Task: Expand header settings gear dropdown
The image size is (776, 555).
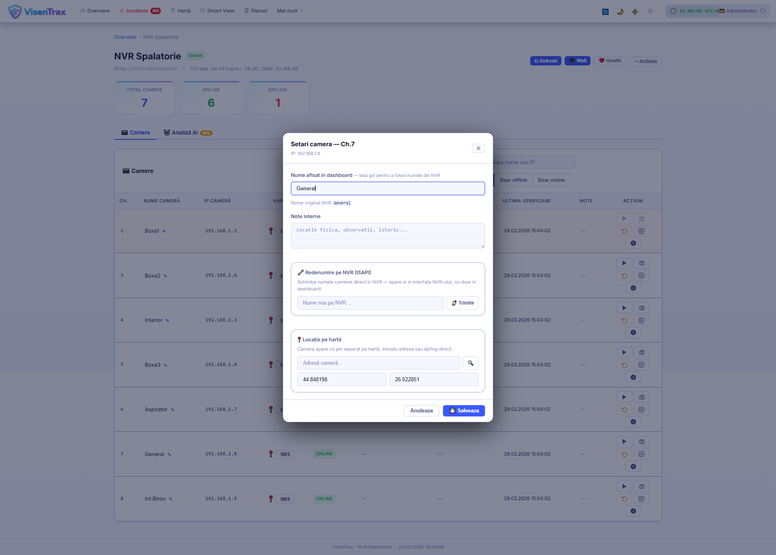Action: 653,11
